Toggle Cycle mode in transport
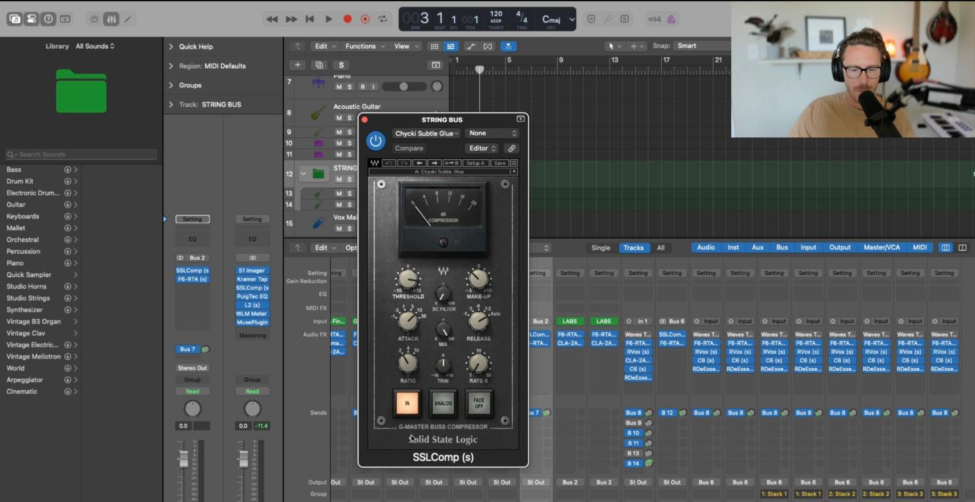The height and width of the screenshot is (502, 975). (383, 19)
